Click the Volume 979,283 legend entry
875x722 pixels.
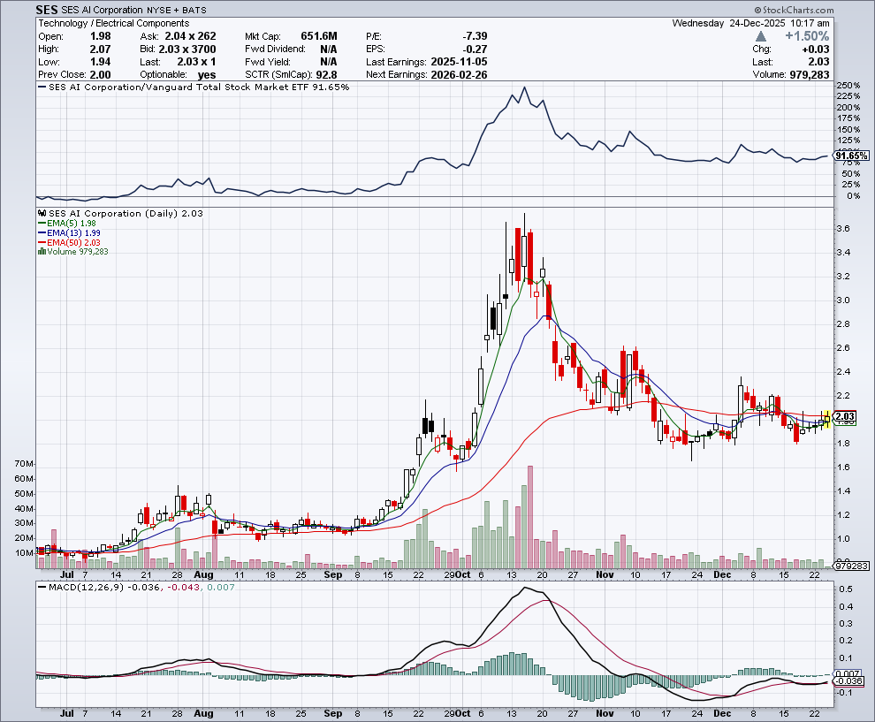[73, 252]
